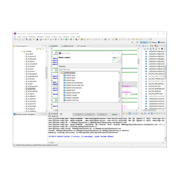Expand the k_logo.h tree node
The image size is (179, 179).
[24, 94]
